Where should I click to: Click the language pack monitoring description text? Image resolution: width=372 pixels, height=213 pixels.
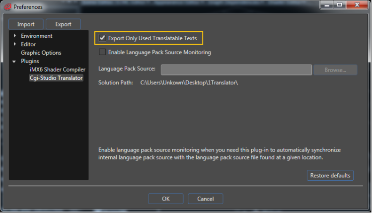(x=220, y=154)
